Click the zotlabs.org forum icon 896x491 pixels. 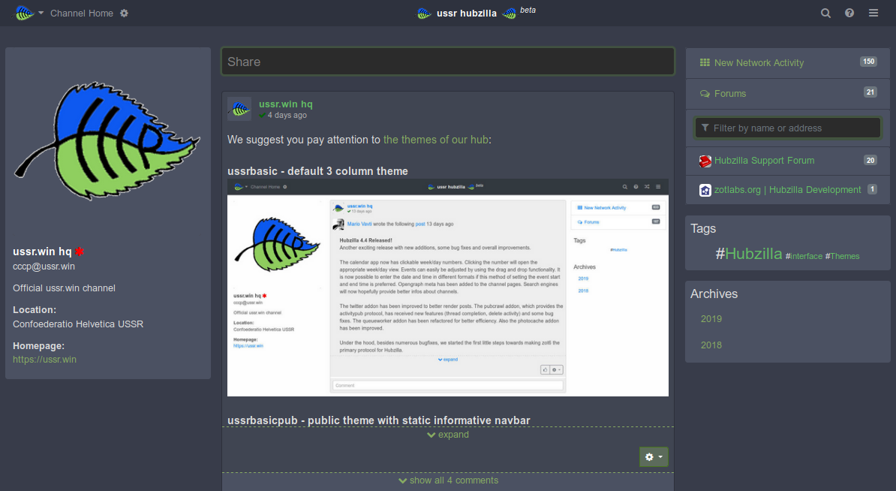(x=705, y=190)
